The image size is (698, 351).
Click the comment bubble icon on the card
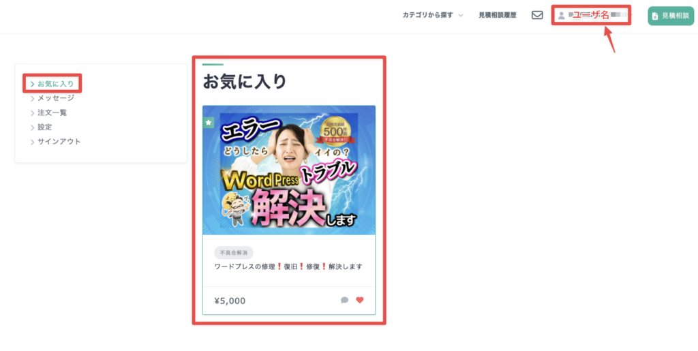[x=344, y=301]
